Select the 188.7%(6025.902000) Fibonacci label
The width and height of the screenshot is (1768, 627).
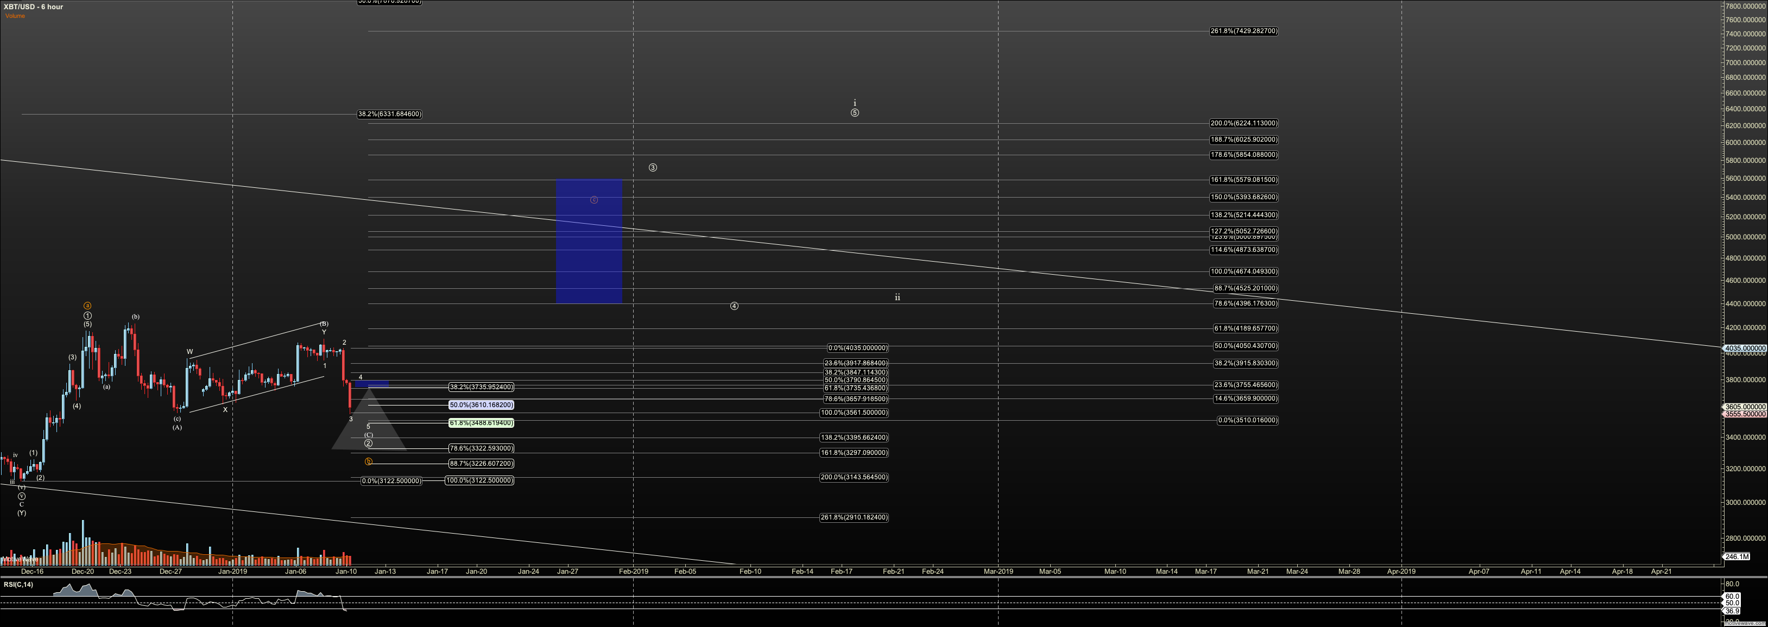click(1243, 140)
